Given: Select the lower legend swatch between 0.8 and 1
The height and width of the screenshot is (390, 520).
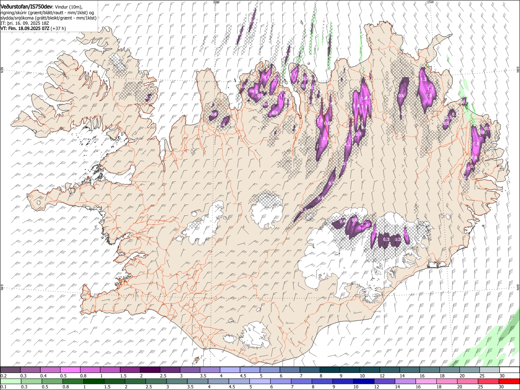Looking at the screenshot, I should coord(73,381).
